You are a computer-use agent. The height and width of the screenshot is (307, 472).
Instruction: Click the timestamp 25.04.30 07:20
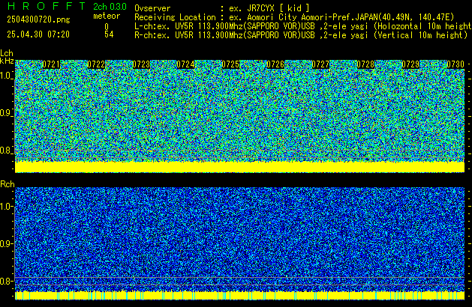coord(38,34)
